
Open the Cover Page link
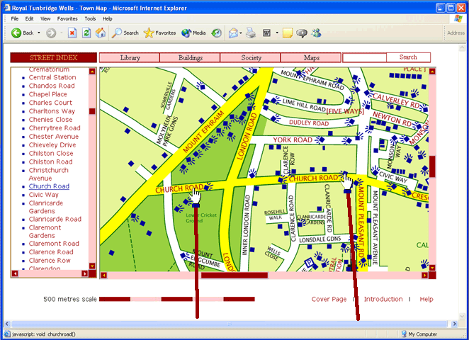coord(329,299)
